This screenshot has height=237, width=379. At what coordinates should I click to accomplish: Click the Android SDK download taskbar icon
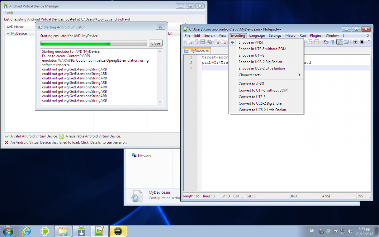click(x=81, y=231)
